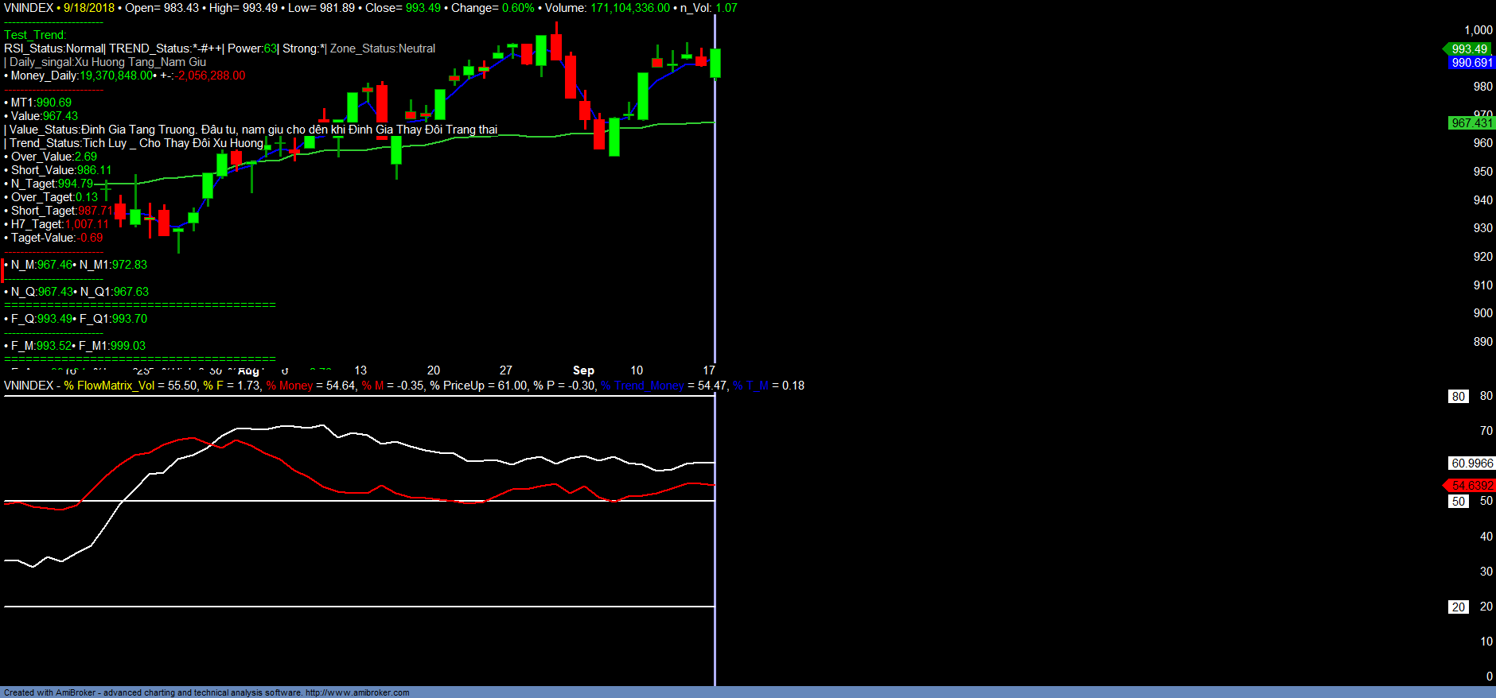Select the 13 date label on time axis
This screenshot has height=698, width=1496.
tap(360, 370)
